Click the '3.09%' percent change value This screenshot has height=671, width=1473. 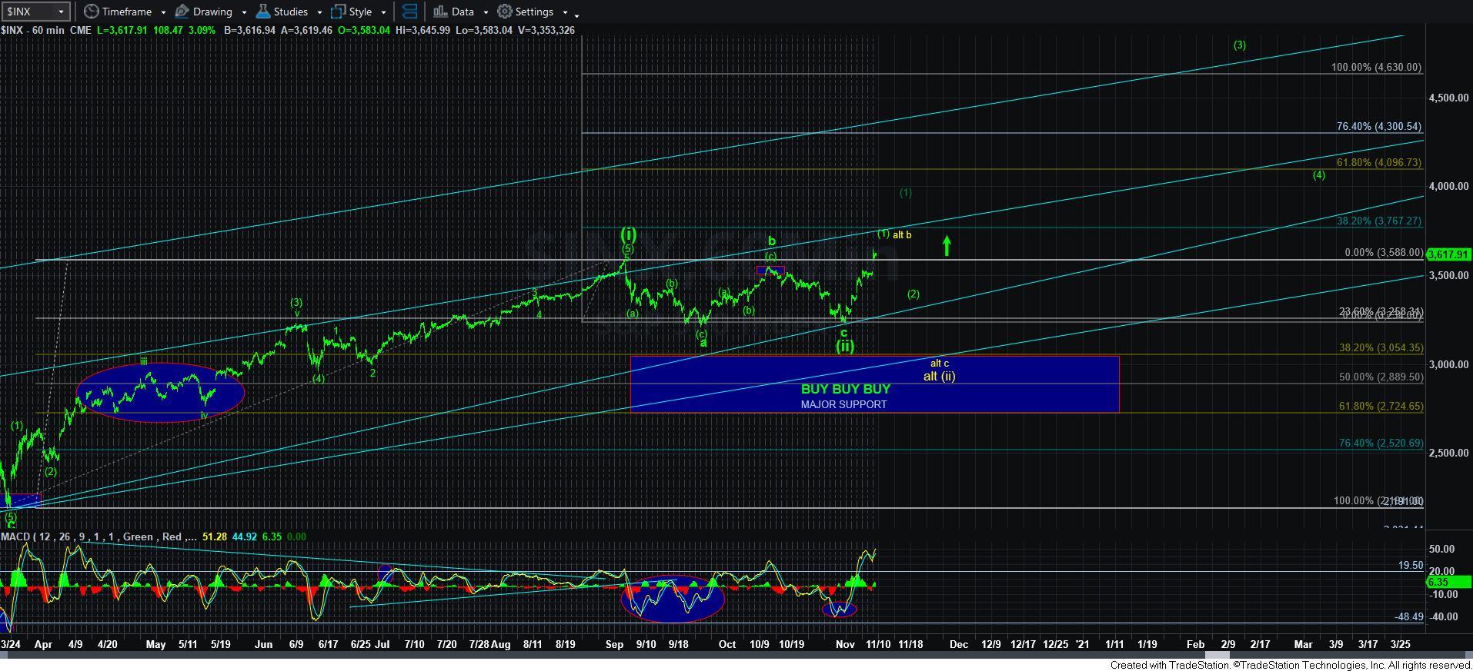pyautogui.click(x=201, y=30)
